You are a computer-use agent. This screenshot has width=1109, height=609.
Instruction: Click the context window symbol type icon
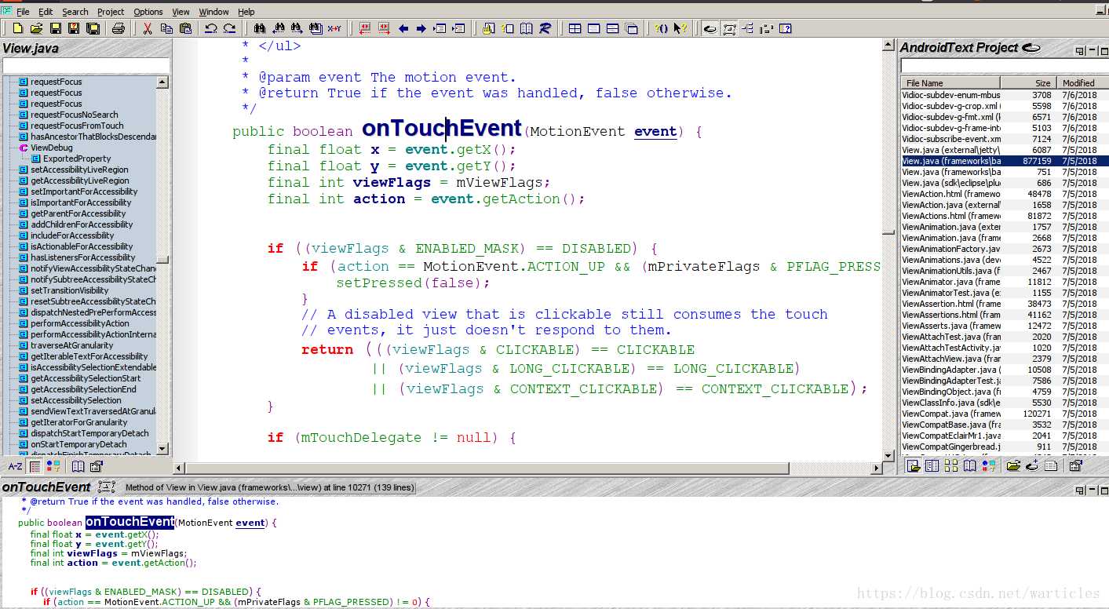point(108,487)
